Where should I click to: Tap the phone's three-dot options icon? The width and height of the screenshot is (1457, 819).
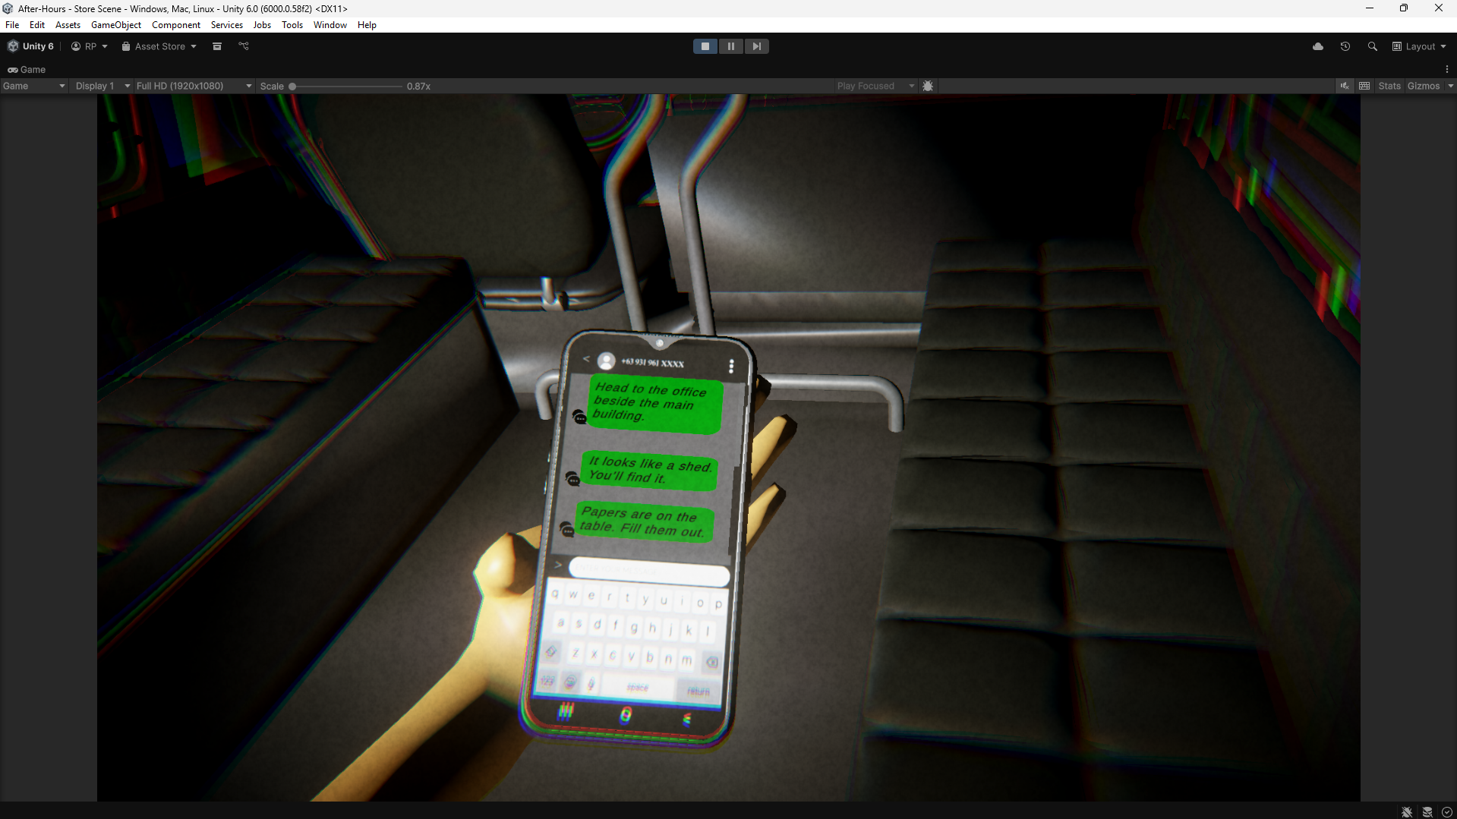tap(731, 367)
